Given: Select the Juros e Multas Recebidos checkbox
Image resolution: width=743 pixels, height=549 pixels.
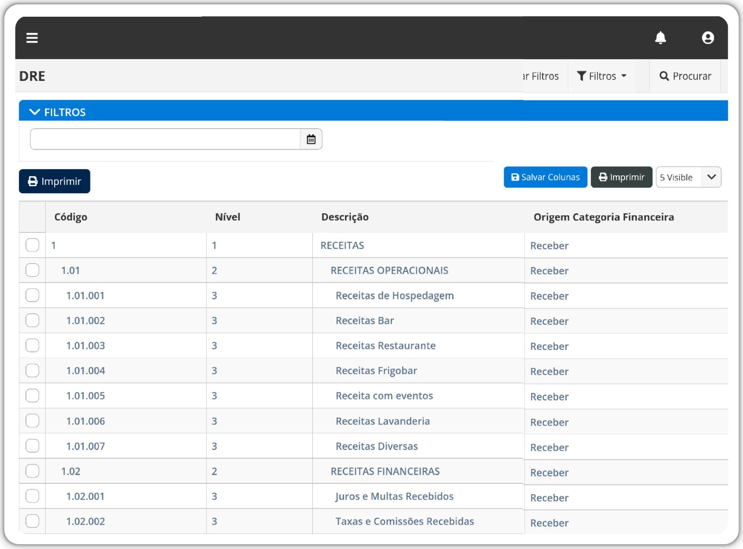Looking at the screenshot, I should [32, 496].
